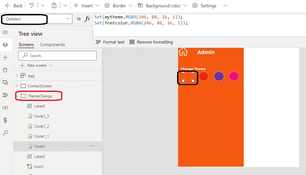Open the New screen dropdown chevron
The image size is (306, 175).
51,65
